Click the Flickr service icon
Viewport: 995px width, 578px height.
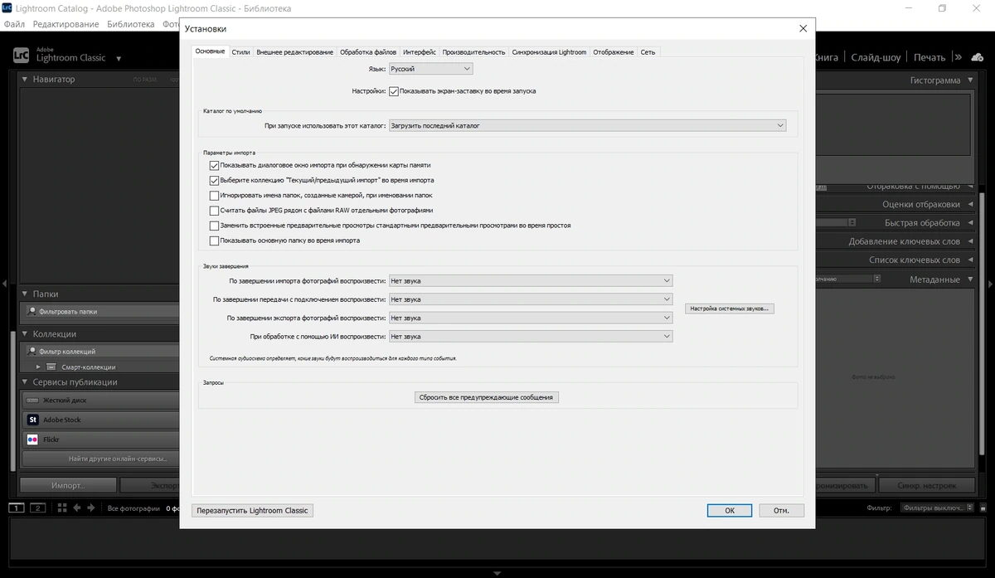(32, 440)
